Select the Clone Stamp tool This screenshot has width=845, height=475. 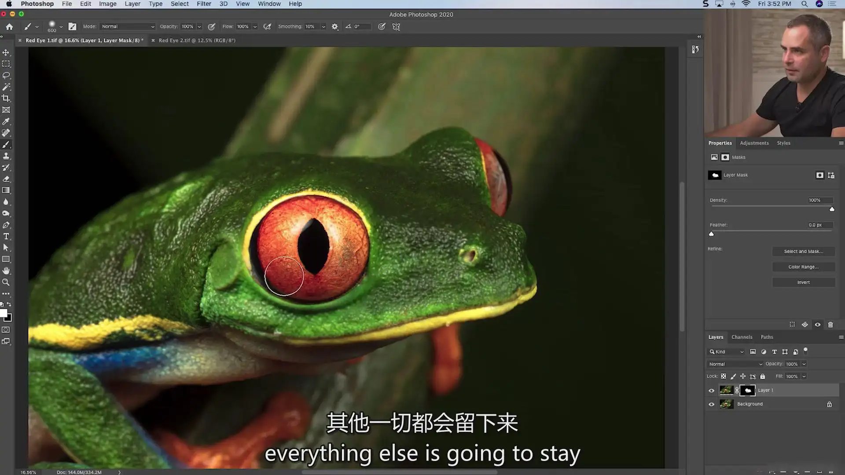(x=6, y=156)
